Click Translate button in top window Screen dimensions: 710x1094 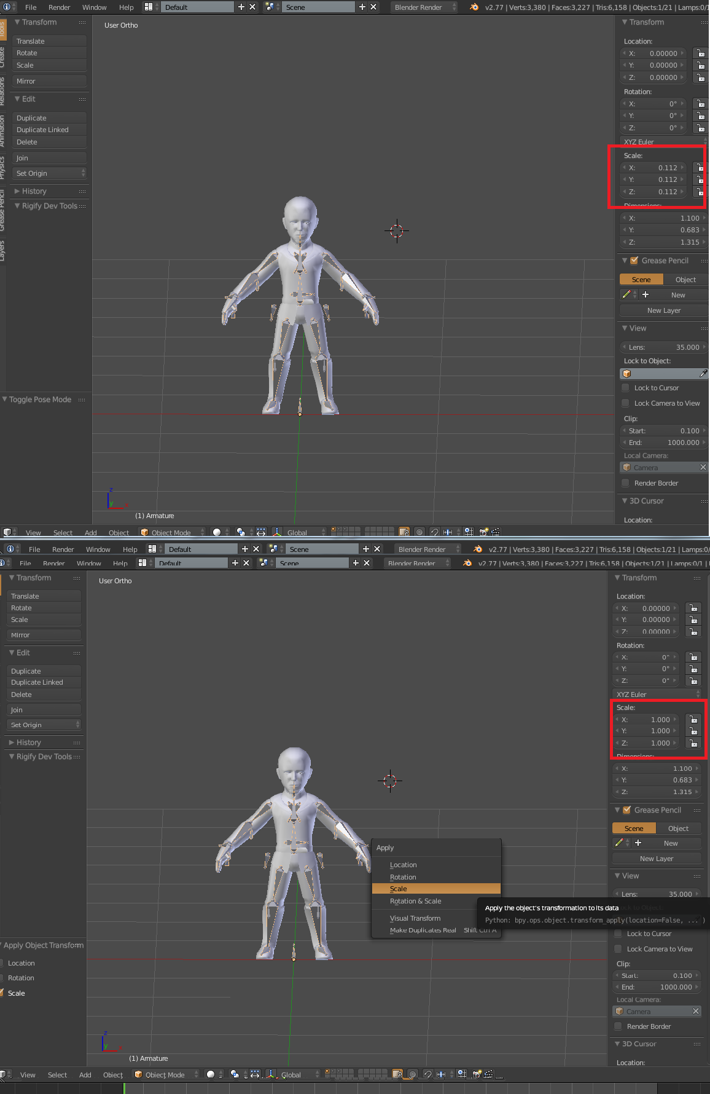pos(50,41)
